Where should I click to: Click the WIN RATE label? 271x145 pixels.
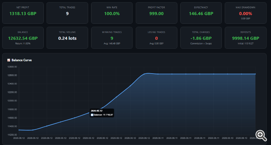click(112, 8)
